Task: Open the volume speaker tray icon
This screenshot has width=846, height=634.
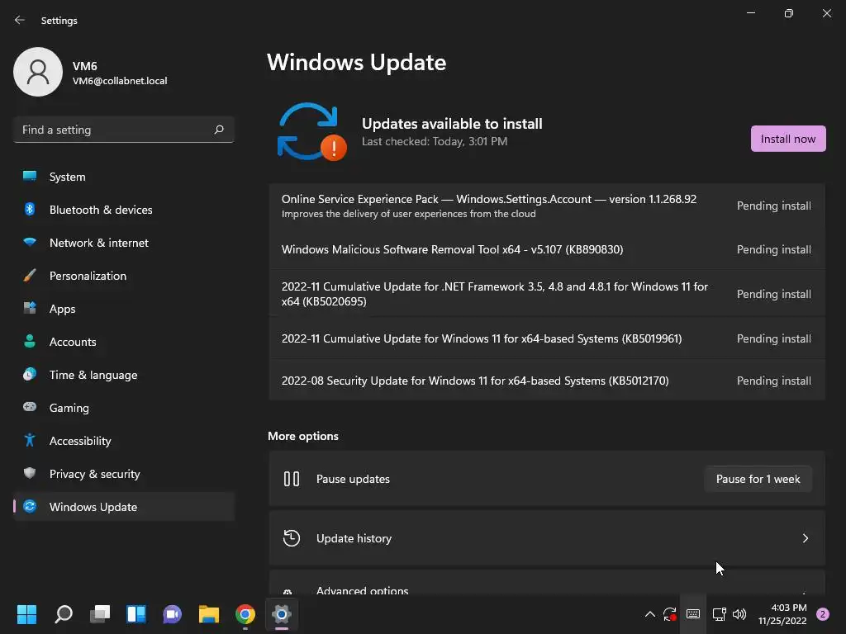Action: [739, 614]
